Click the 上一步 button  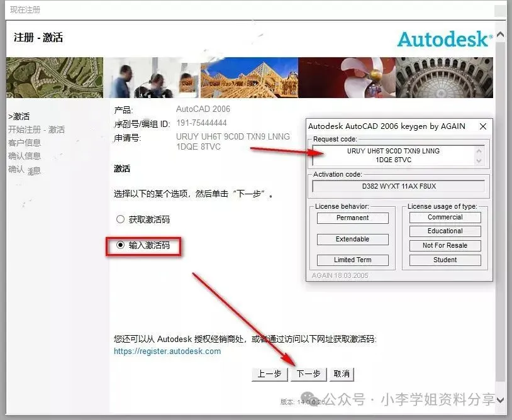click(269, 374)
